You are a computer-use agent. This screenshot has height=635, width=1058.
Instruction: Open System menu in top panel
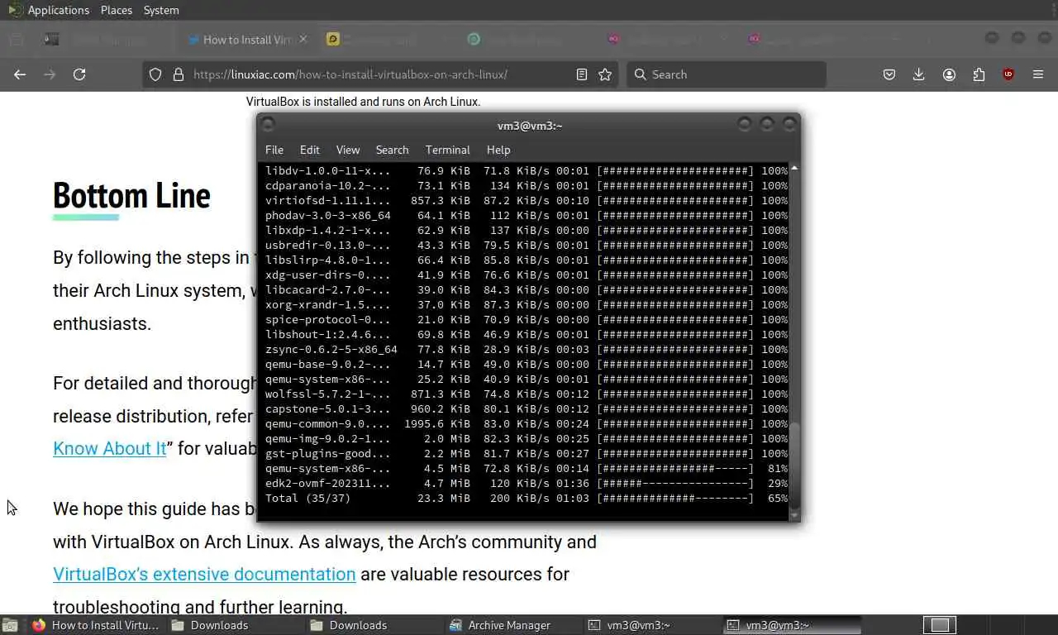(x=161, y=10)
